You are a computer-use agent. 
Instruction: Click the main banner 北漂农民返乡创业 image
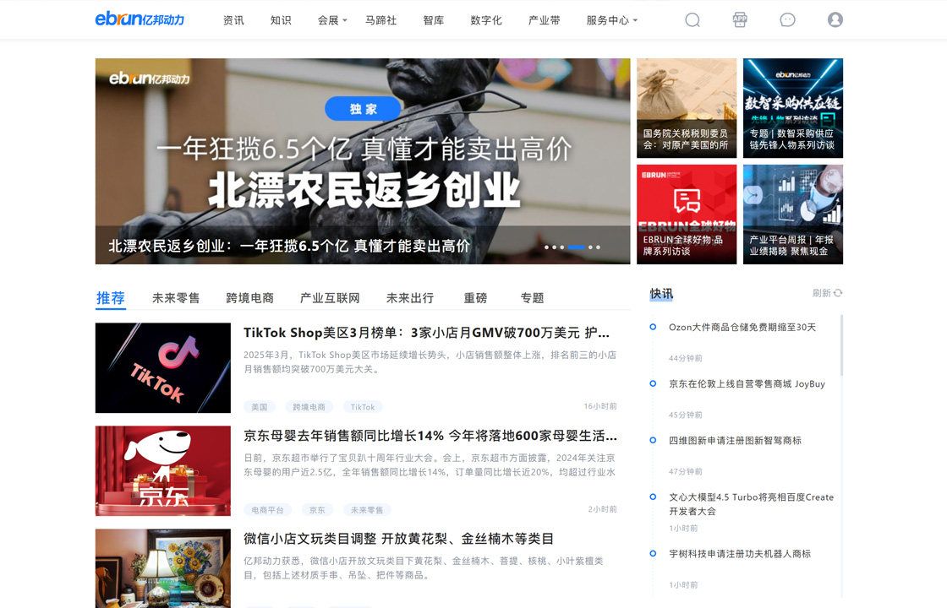point(363,161)
